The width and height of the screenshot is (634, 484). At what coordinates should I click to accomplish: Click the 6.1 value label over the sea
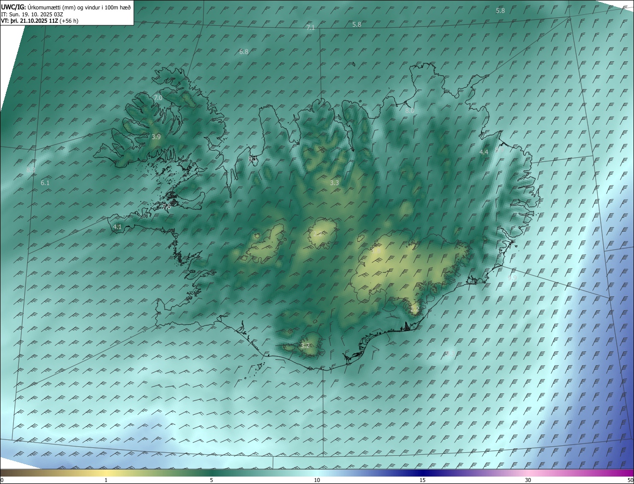coord(45,183)
